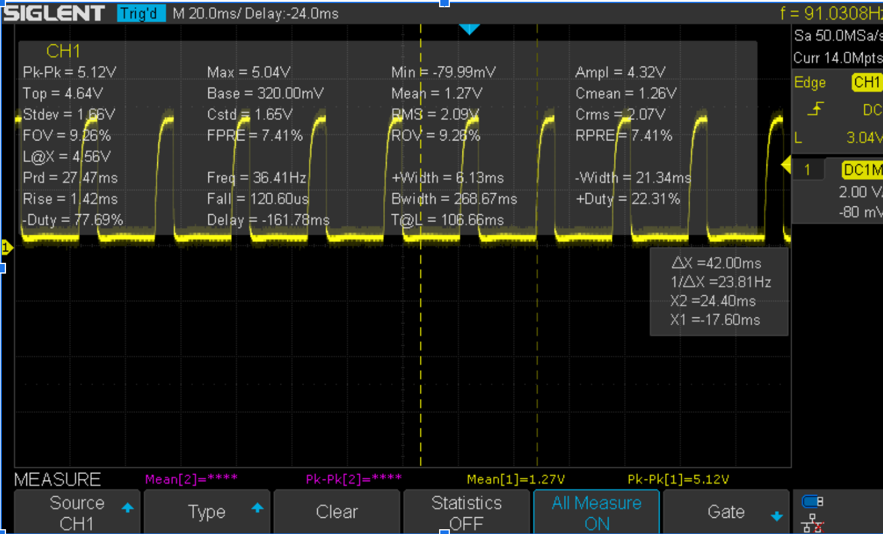Click the timebase M 20.0ms readout
This screenshot has width=883, height=534.
tap(205, 13)
